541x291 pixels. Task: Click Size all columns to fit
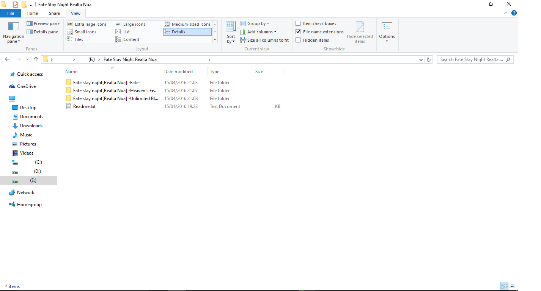pyautogui.click(x=264, y=40)
